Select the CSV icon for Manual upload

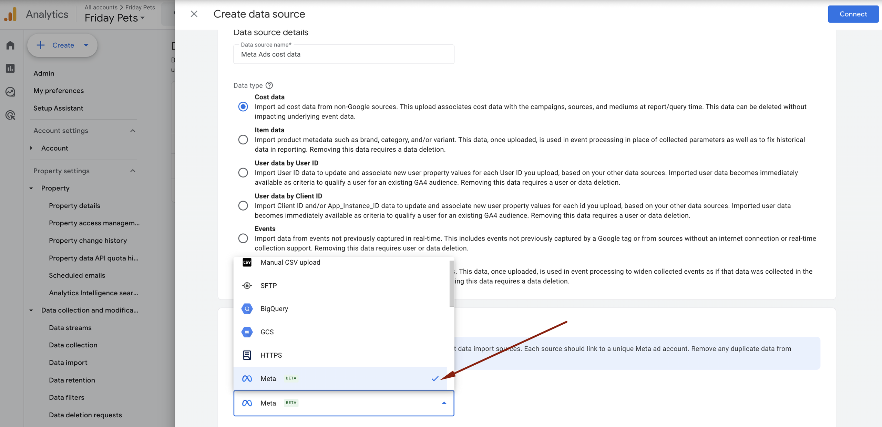[247, 262]
